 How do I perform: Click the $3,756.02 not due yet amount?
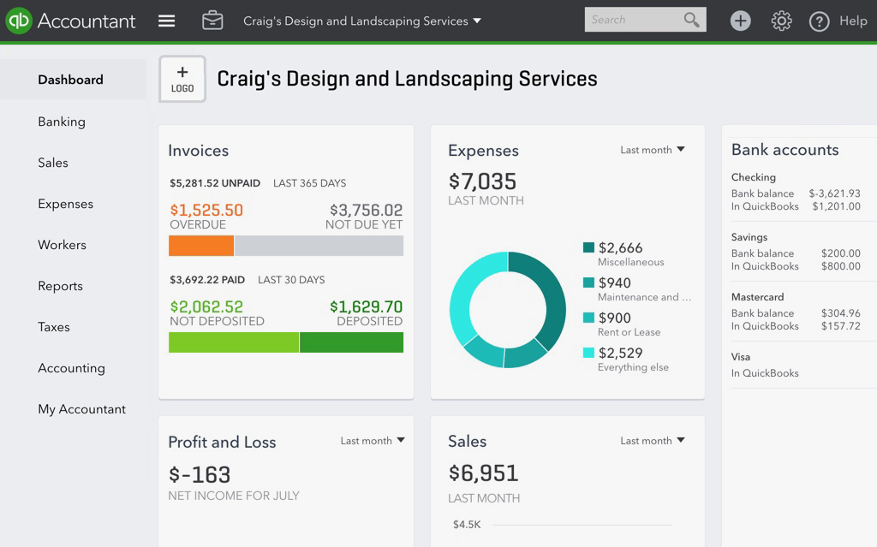pos(367,211)
